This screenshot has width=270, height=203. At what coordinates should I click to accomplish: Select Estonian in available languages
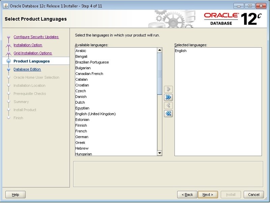pos(116,120)
